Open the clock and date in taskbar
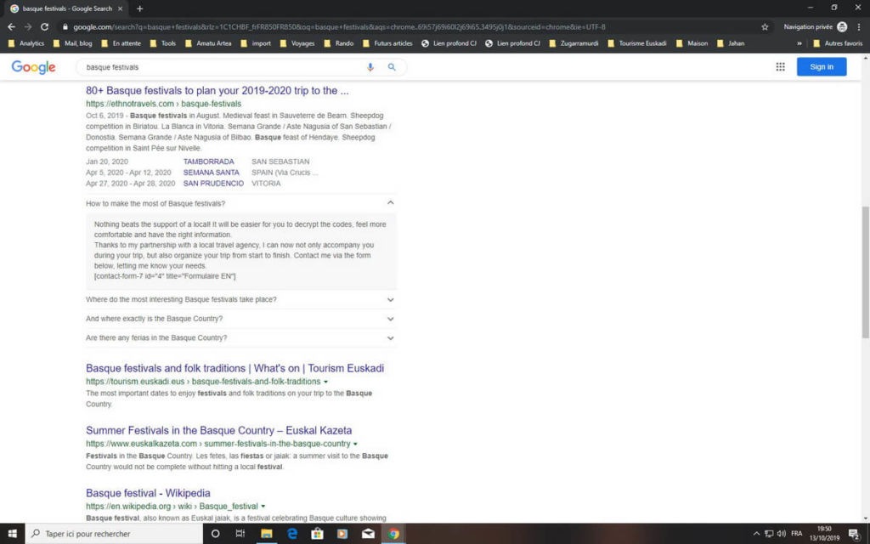870x544 pixels. coord(824,534)
